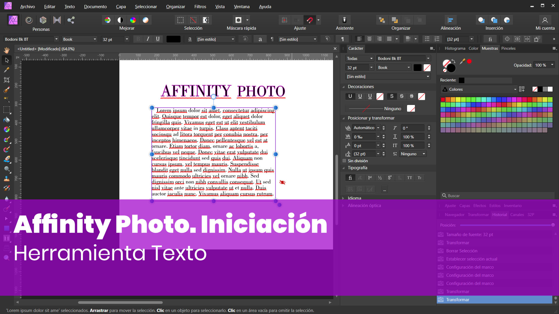
Task: Open the Filtros menu
Action: pos(200,6)
